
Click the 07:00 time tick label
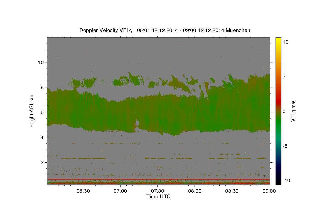click(121, 191)
